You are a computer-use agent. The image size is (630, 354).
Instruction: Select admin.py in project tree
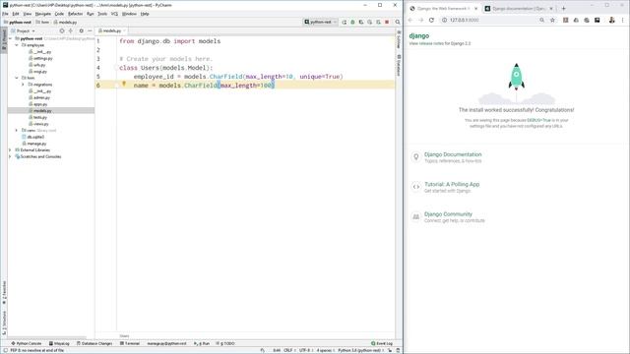41,97
